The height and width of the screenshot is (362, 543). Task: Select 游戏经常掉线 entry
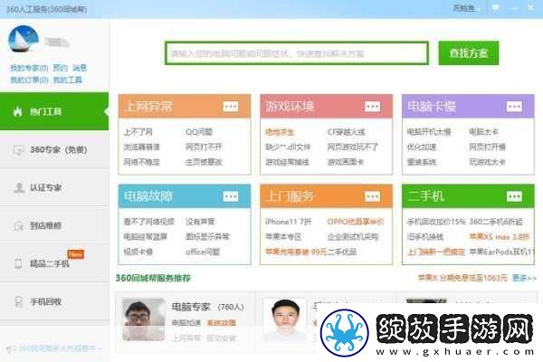pyautogui.click(x=287, y=162)
